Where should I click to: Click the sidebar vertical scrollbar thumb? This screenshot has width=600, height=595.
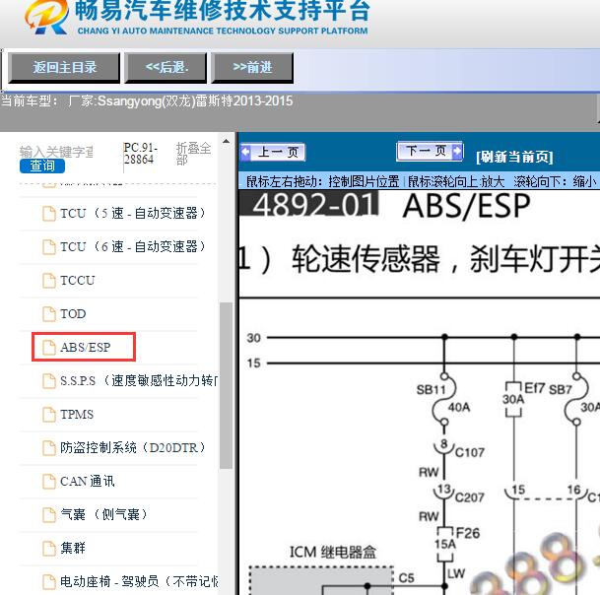[227, 385]
